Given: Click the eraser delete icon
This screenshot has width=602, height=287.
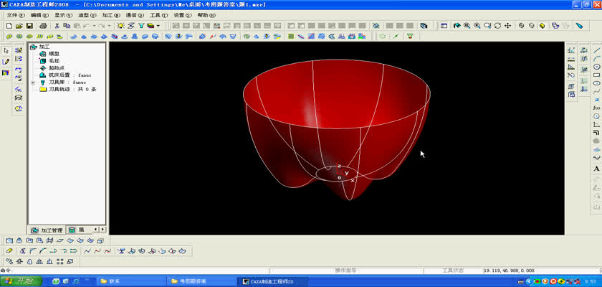Looking at the screenshot, I should 9,251.
